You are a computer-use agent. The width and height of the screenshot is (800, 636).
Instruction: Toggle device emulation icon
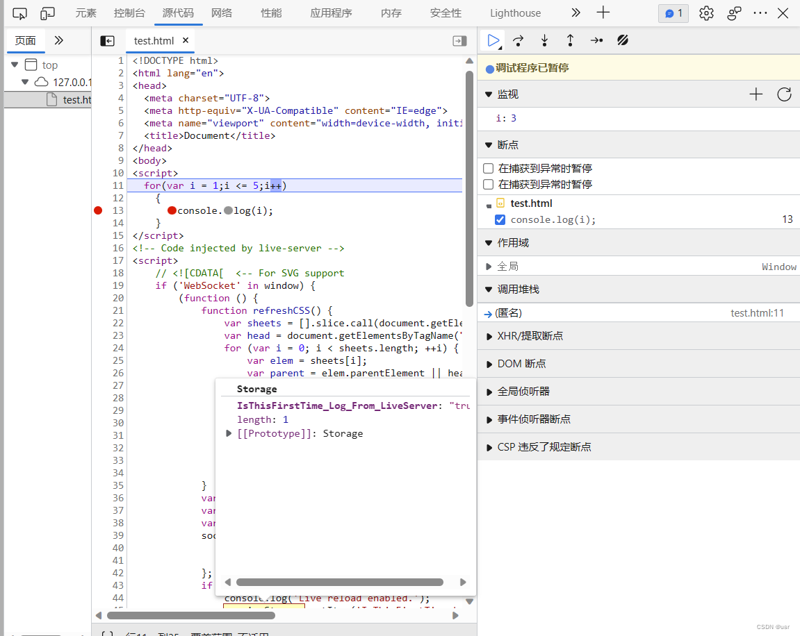tap(47, 13)
